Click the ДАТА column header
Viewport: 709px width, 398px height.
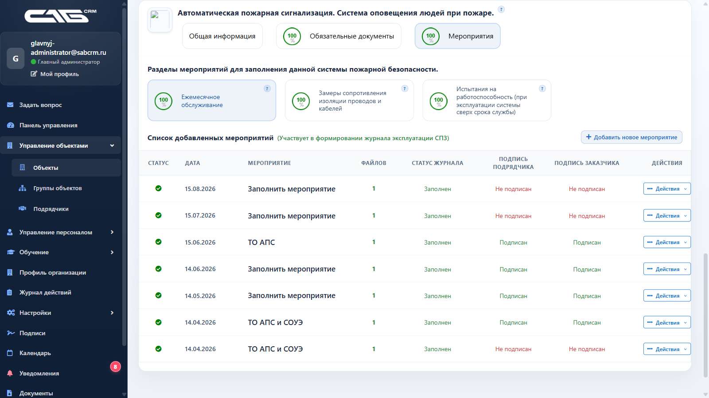[192, 163]
